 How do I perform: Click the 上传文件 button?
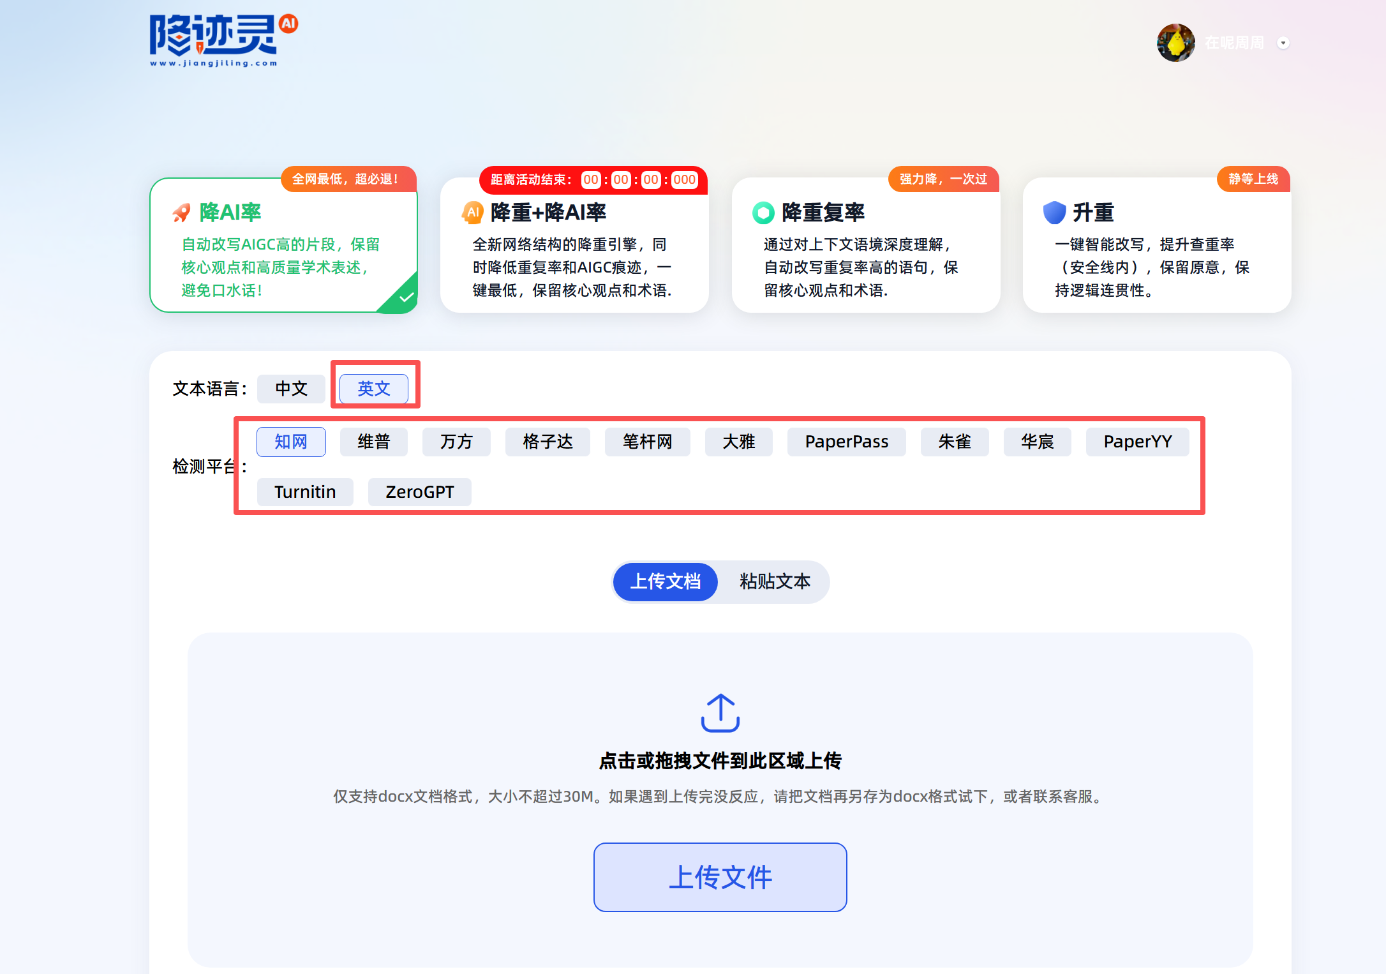(x=720, y=877)
